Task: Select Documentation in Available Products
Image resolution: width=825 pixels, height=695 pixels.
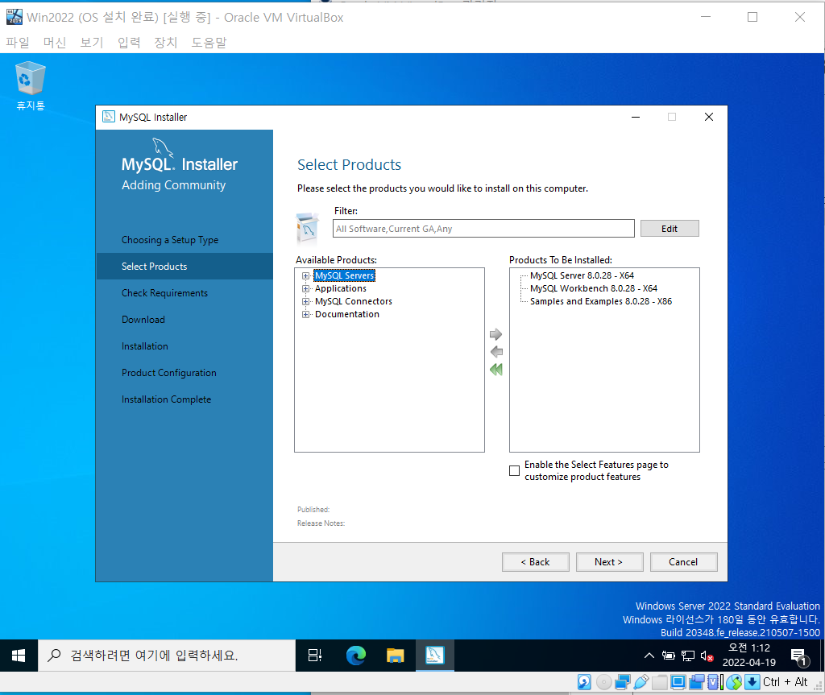Action: coord(346,314)
